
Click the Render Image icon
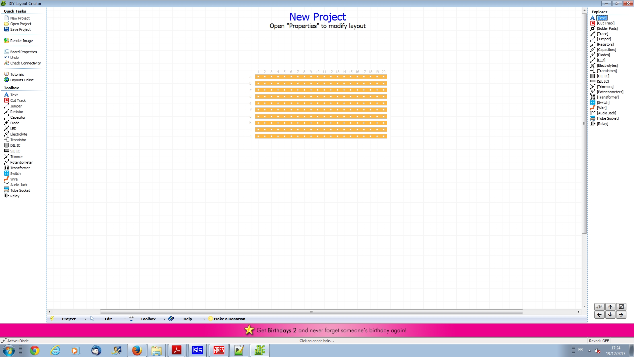click(x=6, y=41)
